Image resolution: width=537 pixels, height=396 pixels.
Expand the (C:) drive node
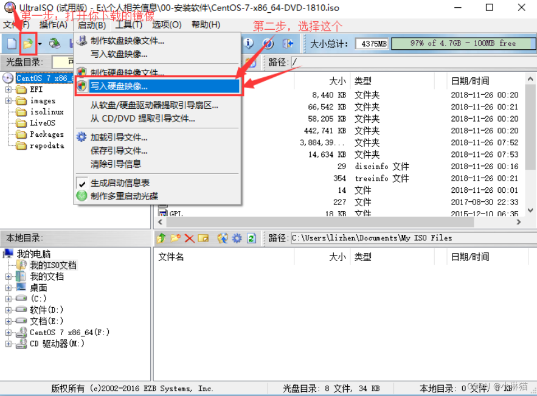pos(9,299)
